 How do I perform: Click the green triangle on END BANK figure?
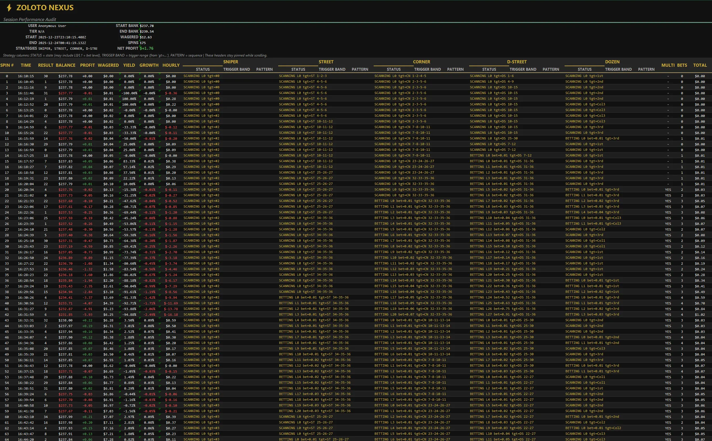(x=140, y=30)
